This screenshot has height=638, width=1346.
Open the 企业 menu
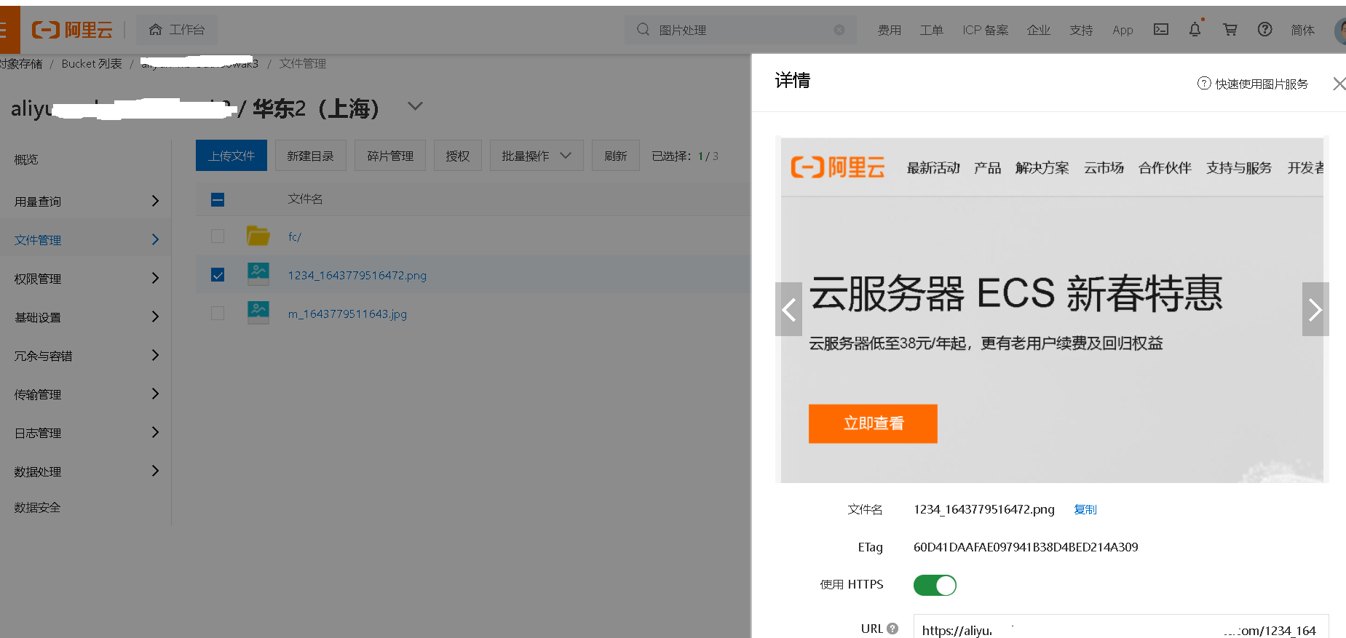pyautogui.click(x=1039, y=30)
